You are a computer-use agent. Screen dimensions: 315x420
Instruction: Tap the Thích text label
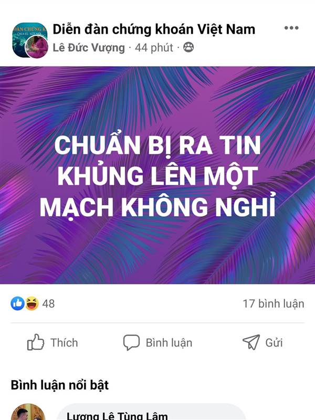[x=64, y=343]
